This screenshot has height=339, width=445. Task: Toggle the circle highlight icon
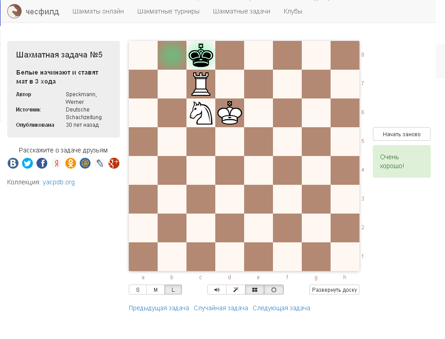click(x=273, y=290)
